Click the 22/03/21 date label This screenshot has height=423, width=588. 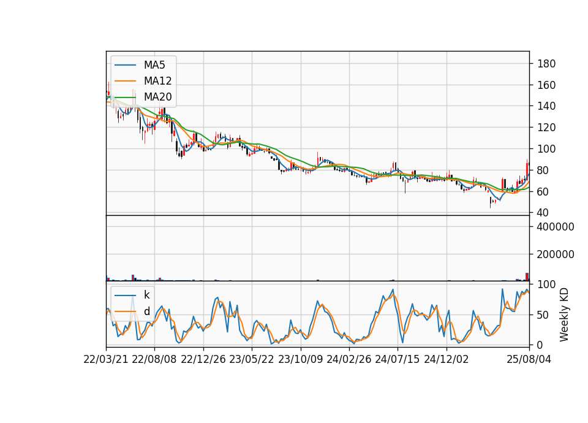[106, 359]
